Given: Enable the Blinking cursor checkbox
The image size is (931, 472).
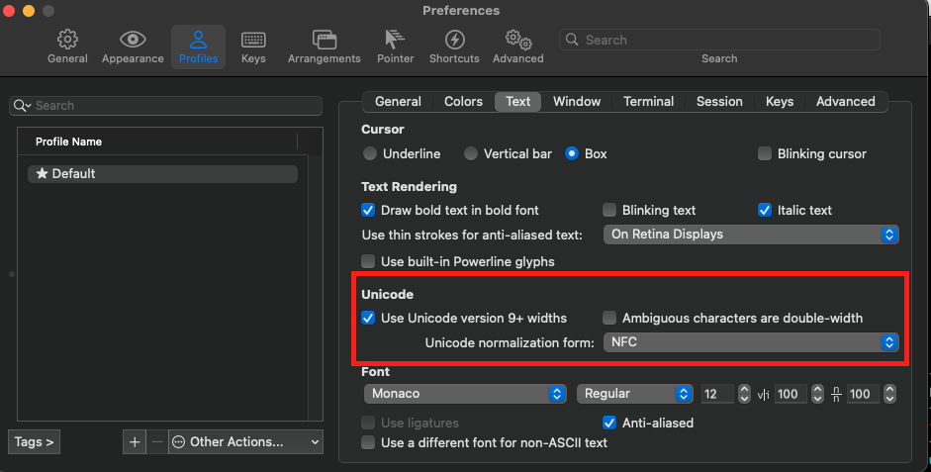Looking at the screenshot, I should (x=765, y=153).
